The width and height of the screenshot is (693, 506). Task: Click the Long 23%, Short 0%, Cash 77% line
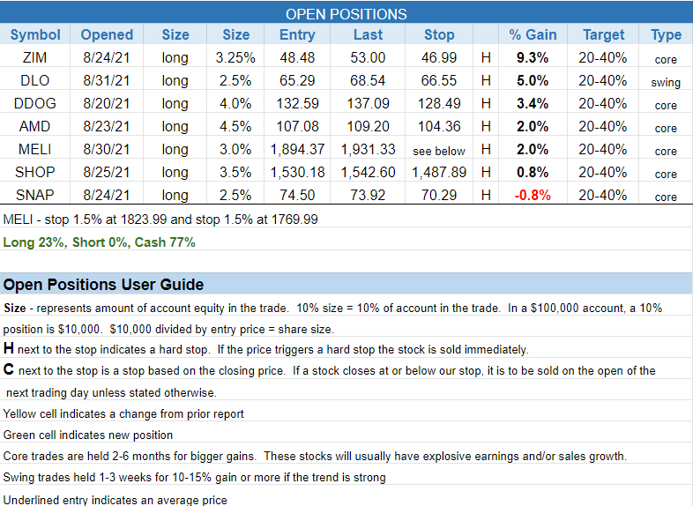(x=99, y=242)
